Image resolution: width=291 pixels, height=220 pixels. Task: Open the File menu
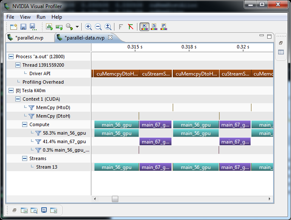pos(10,17)
